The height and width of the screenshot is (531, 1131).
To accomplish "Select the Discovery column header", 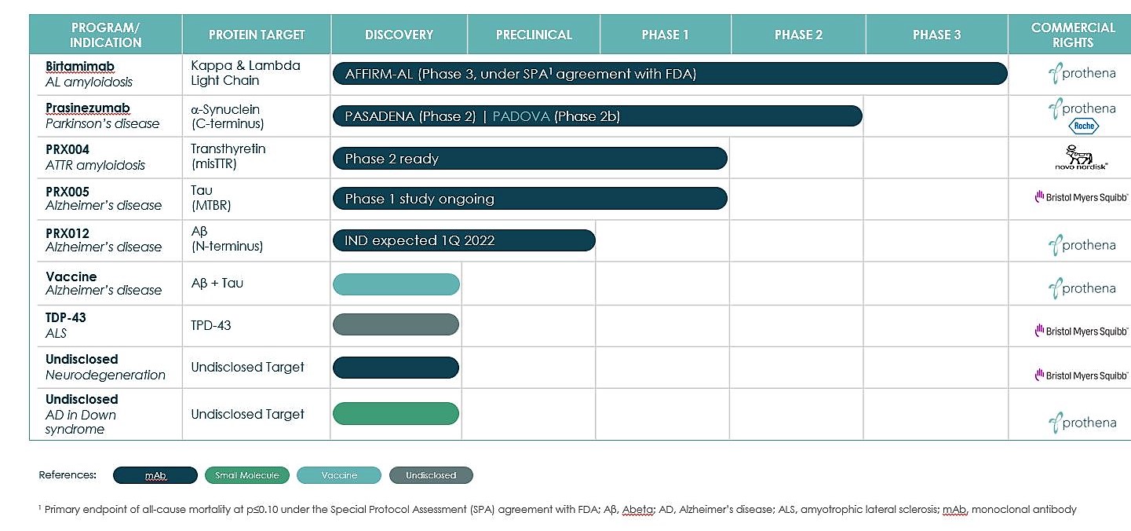I will click(399, 35).
